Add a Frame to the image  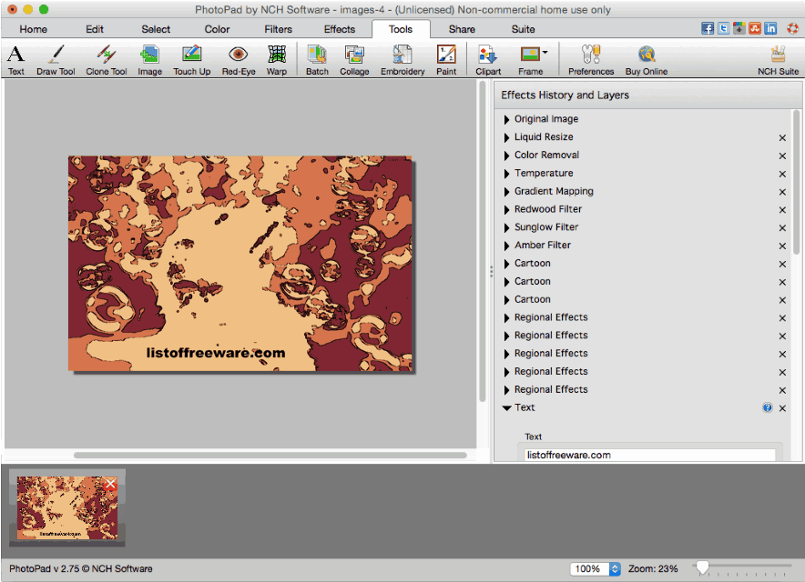532,59
